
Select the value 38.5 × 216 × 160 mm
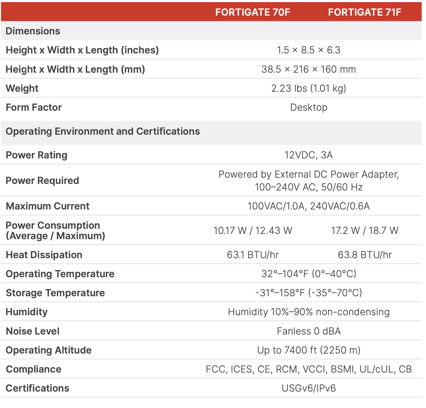point(309,69)
